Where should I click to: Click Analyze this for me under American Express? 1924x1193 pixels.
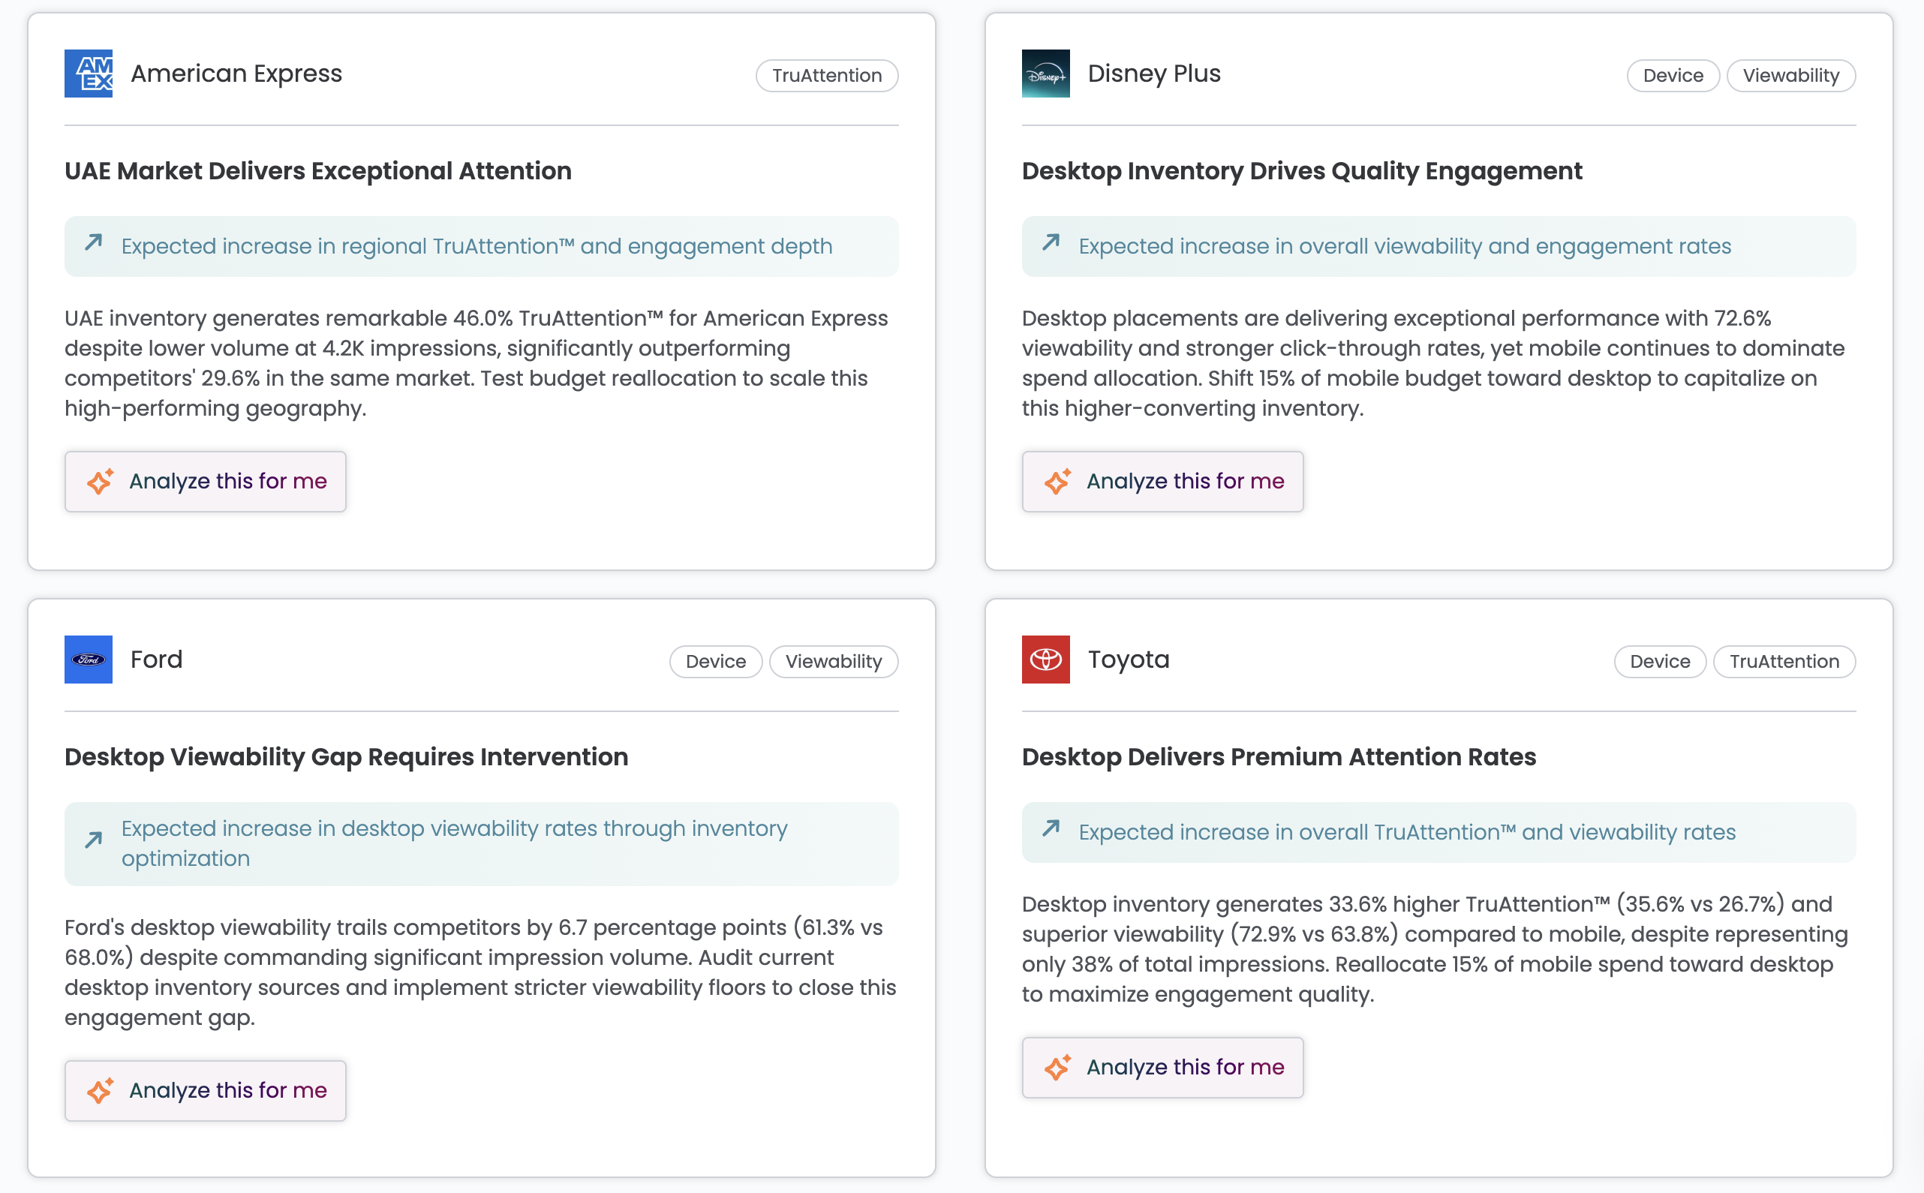click(205, 481)
